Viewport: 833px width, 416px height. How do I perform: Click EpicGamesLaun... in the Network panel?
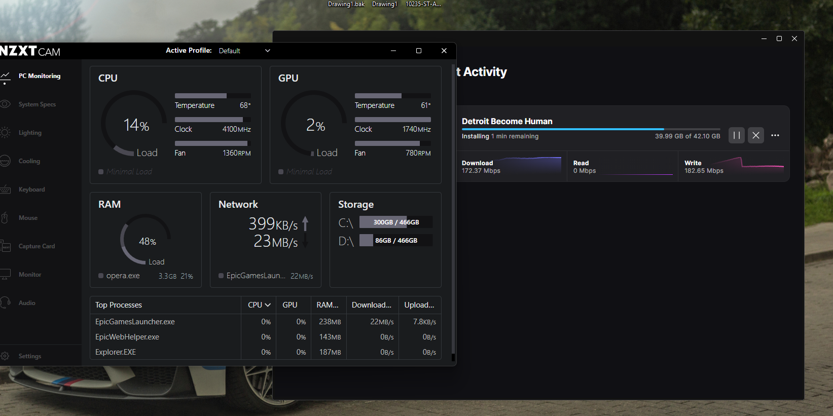click(256, 276)
